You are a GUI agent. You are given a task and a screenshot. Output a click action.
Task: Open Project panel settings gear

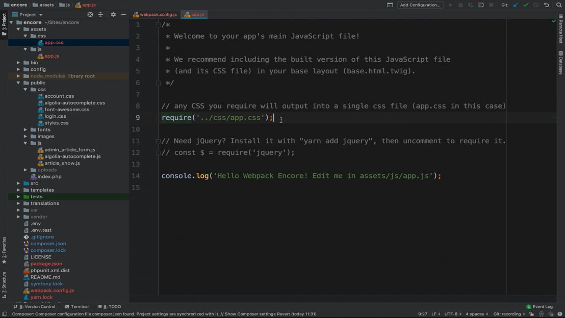[113, 15]
